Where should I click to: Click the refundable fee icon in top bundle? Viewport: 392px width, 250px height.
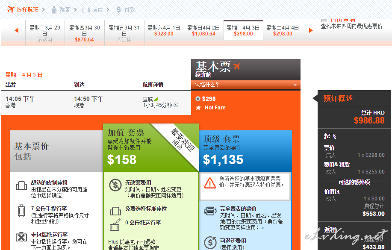pos(210,242)
